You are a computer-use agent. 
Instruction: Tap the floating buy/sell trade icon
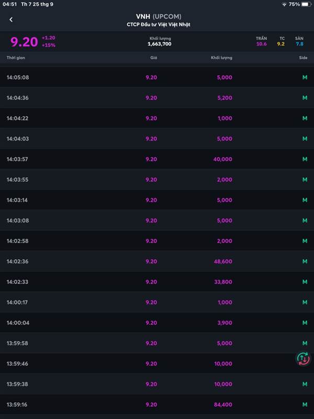click(x=303, y=359)
